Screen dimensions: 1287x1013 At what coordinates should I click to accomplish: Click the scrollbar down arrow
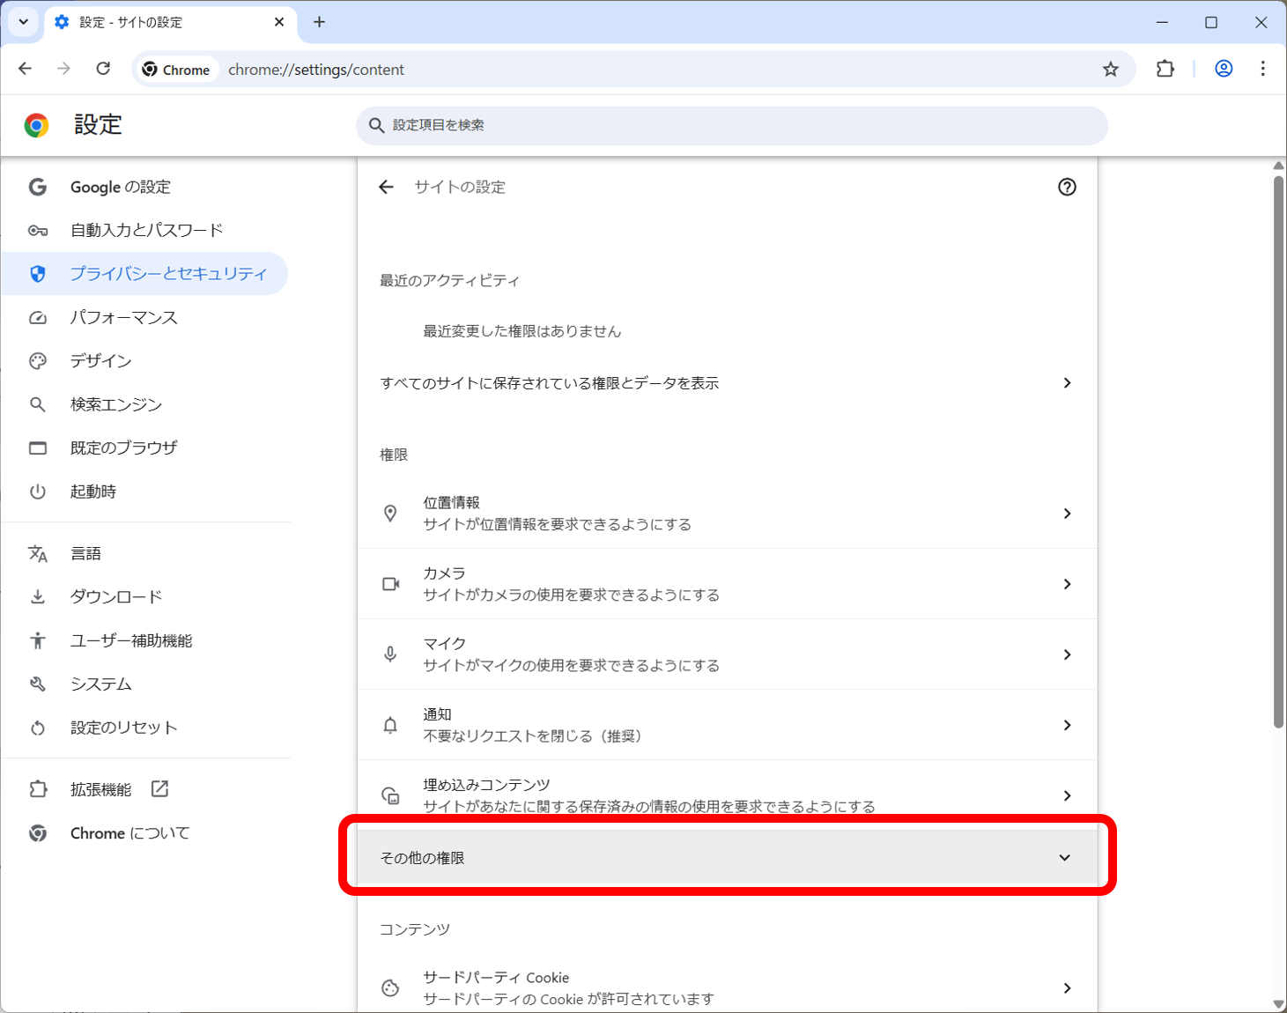pyautogui.click(x=1278, y=1004)
